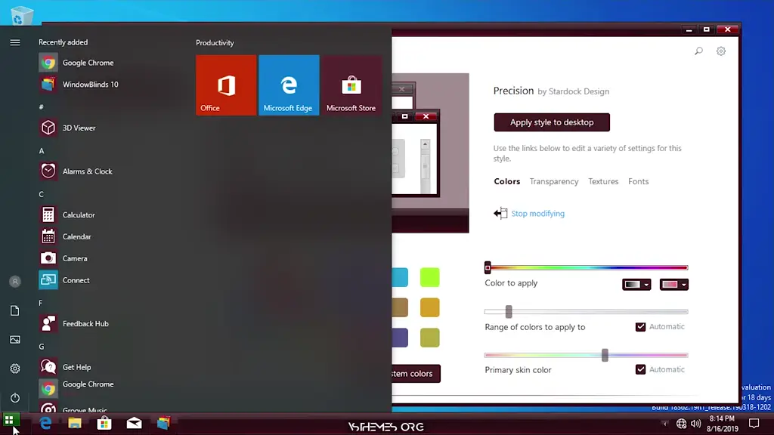The width and height of the screenshot is (774, 435).
Task: Open Alarms & Clock app
Action: coord(86,171)
